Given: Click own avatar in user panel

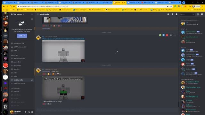Looking at the screenshot, I should coord(12,112).
